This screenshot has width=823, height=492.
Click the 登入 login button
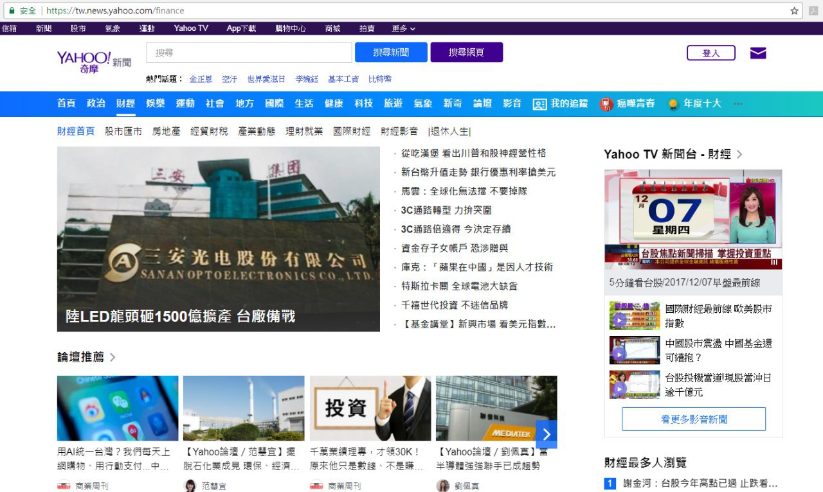tap(711, 53)
